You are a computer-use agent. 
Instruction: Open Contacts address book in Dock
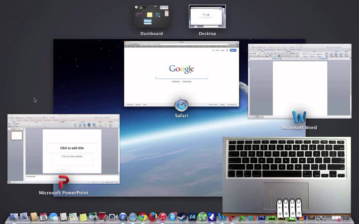click(x=34, y=217)
